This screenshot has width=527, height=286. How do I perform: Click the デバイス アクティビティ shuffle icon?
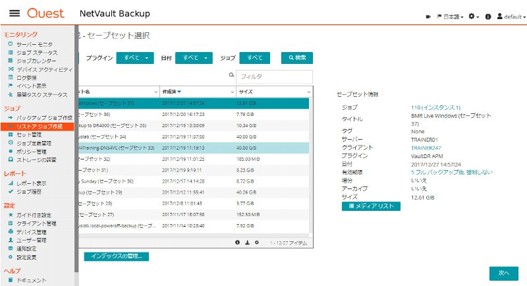coord(11,69)
